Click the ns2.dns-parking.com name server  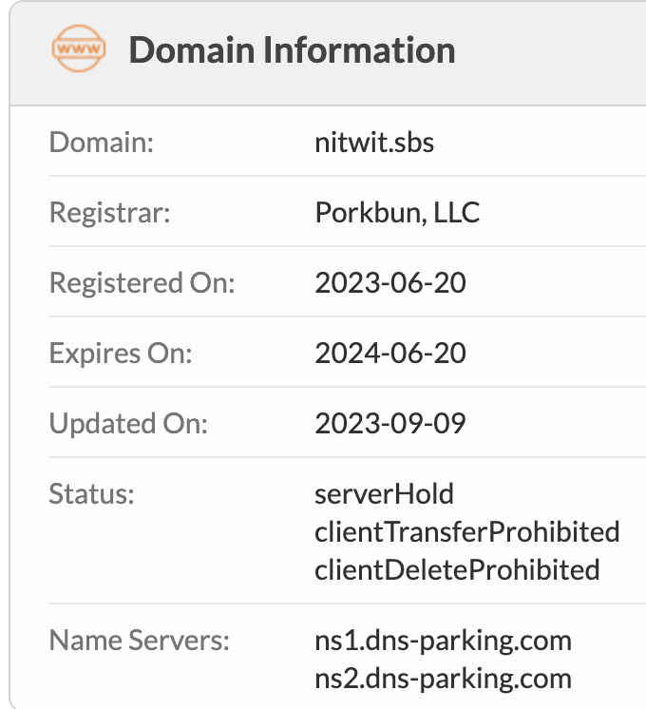(x=443, y=678)
